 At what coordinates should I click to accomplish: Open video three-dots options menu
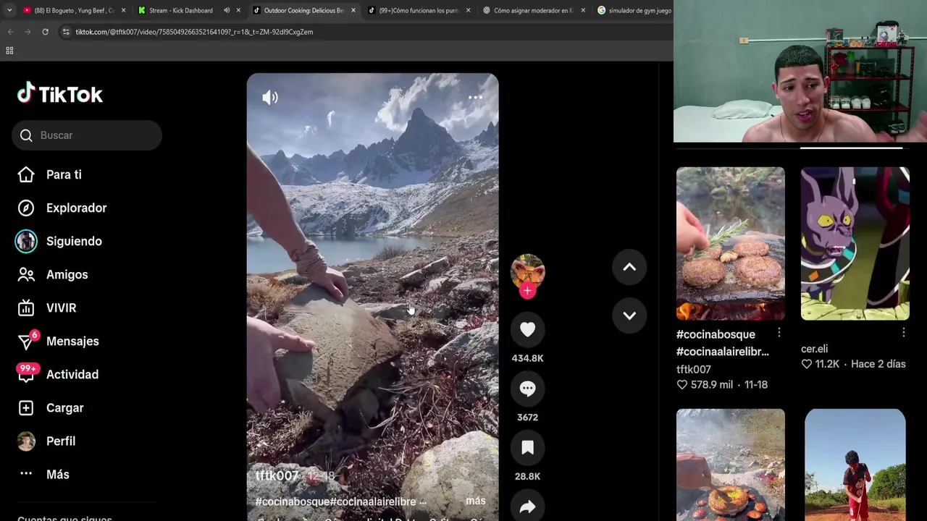(x=475, y=97)
